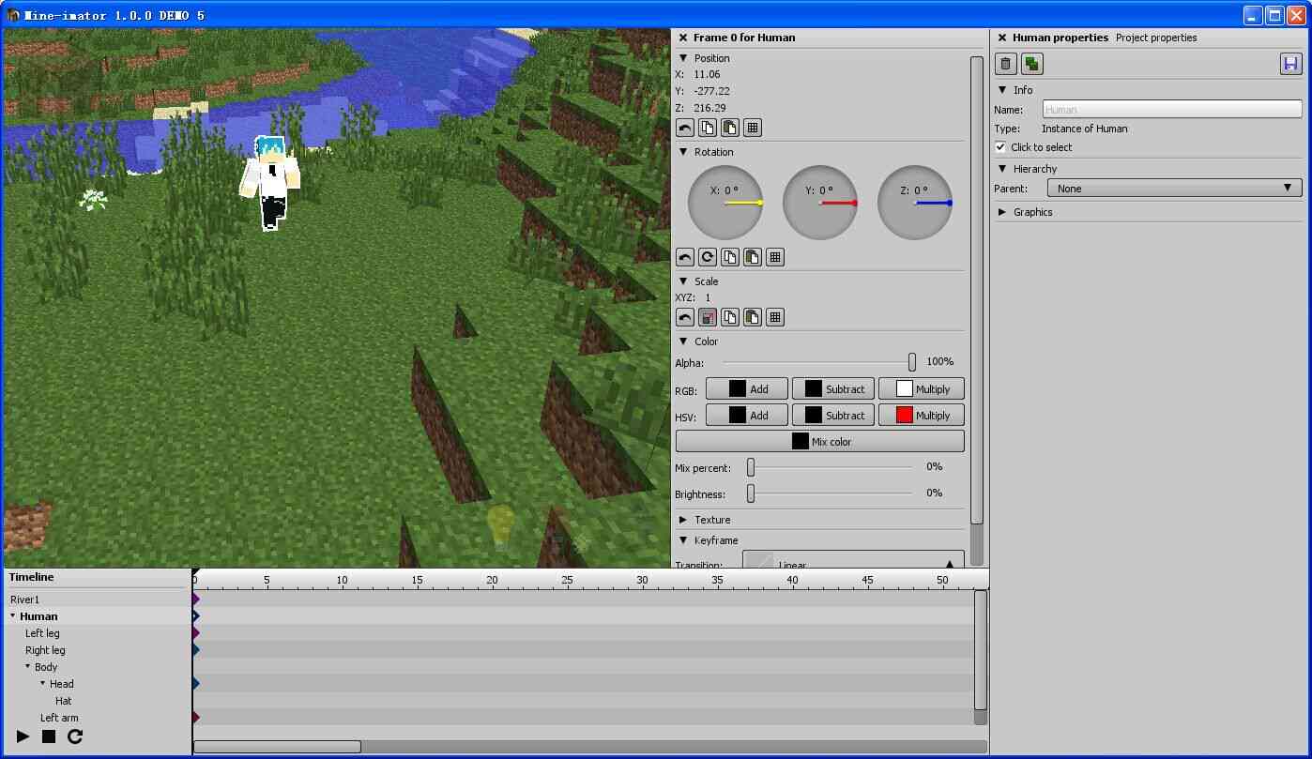
Task: Select Right leg in the timeline list
Action: click(45, 650)
